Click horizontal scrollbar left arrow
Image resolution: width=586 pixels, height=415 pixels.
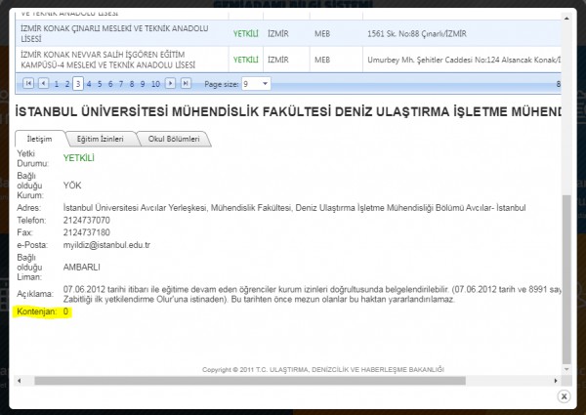[x=20, y=381]
